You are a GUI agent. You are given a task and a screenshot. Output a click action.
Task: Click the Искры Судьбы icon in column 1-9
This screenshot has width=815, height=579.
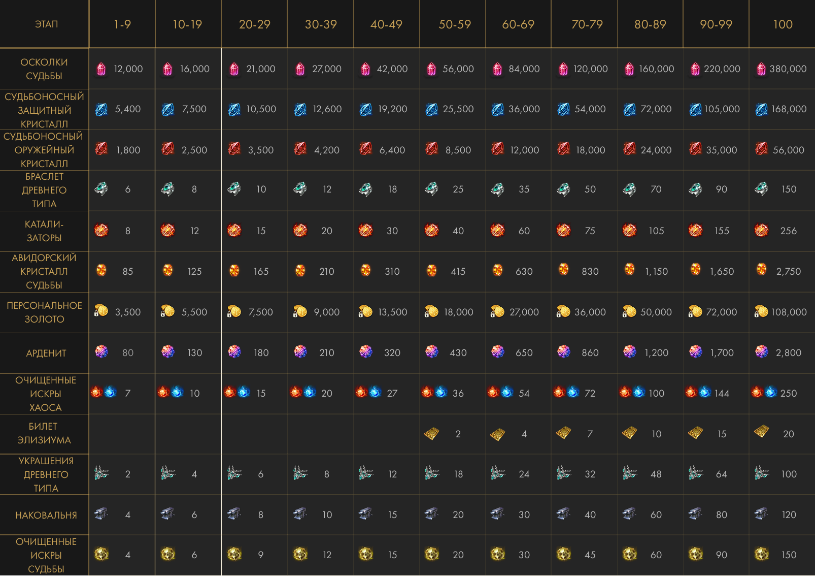coord(101,554)
